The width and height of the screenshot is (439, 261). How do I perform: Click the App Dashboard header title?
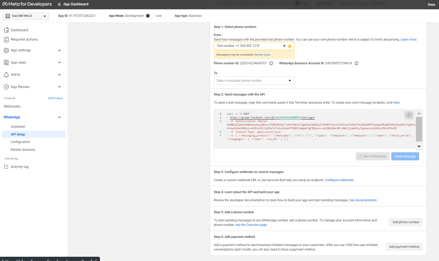(x=76, y=4)
